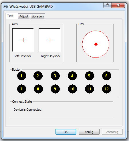Click button indicator number 7
Image resolution: width=129 pixels, height=141 pixels.
[x=22, y=89]
